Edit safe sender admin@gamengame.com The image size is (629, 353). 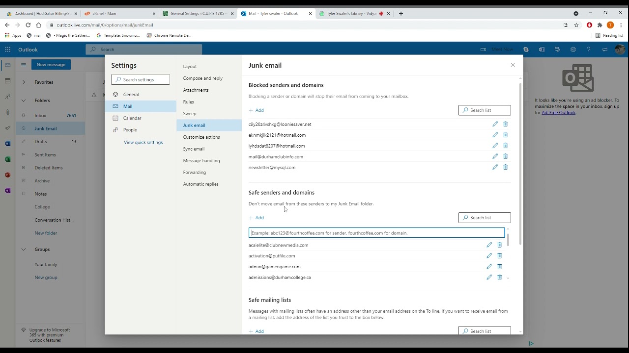[489, 266]
